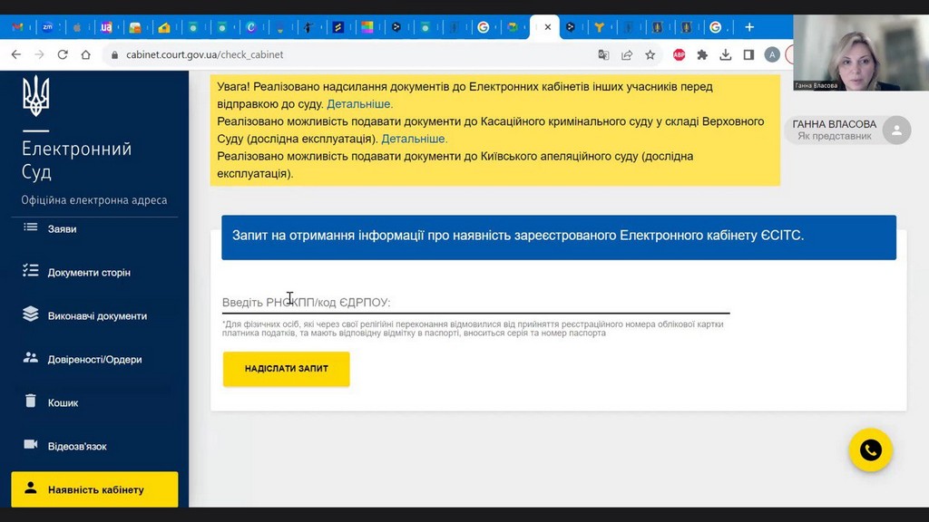The height and width of the screenshot is (522, 929).
Task: Open a new browser tab
Action: pyautogui.click(x=749, y=27)
